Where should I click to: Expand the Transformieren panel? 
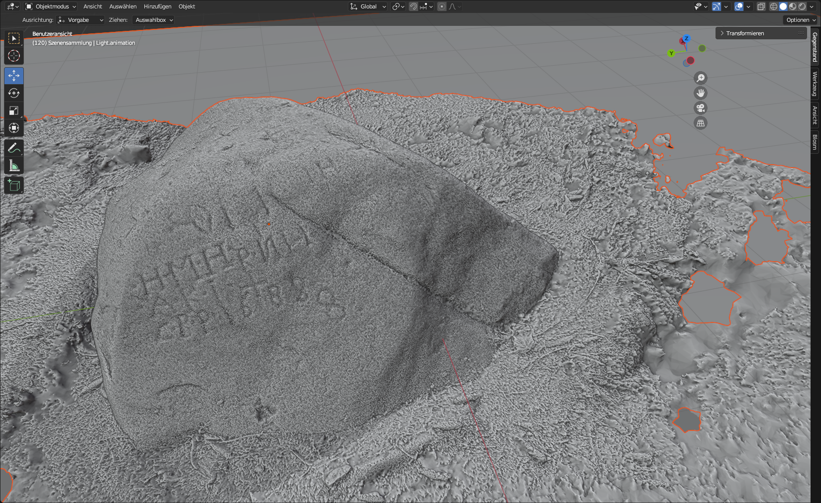point(744,33)
